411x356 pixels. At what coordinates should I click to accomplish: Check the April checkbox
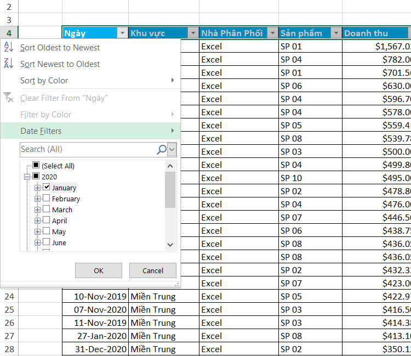pyautogui.click(x=47, y=220)
